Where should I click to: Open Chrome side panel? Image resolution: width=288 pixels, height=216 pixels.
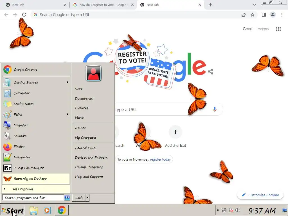[x=264, y=15]
